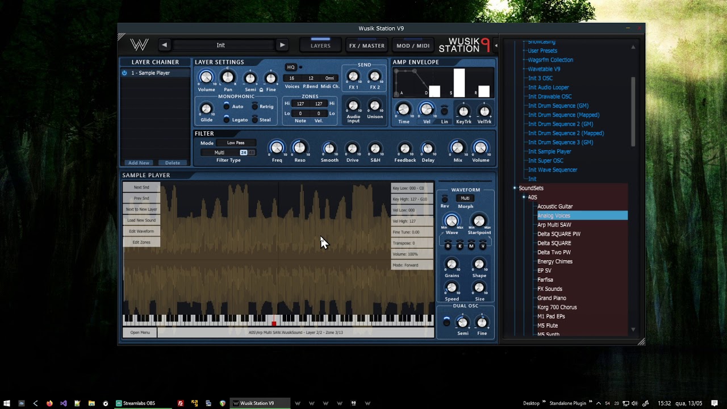Click the Midi Ch. Omni value
The width and height of the screenshot is (727, 409).
330,78
